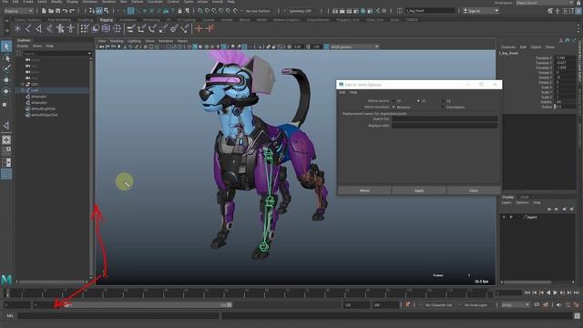The image size is (583, 328).
Task: Pick the Paint Selection tool
Action: (x=6, y=69)
